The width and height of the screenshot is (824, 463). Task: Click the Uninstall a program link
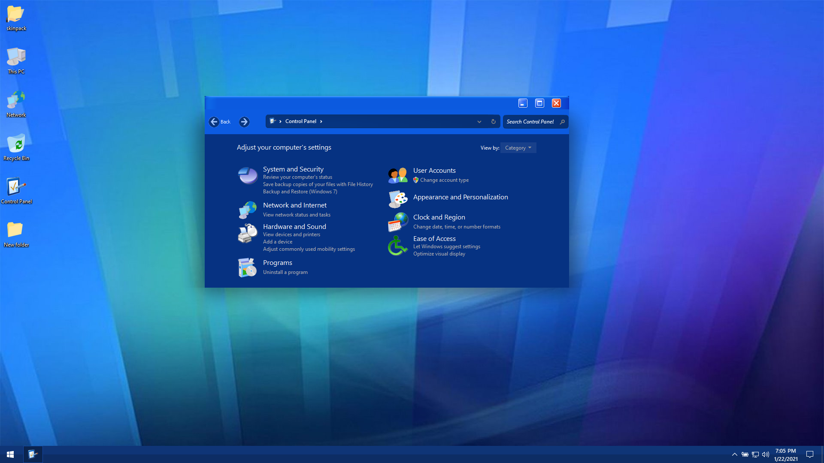[285, 272]
